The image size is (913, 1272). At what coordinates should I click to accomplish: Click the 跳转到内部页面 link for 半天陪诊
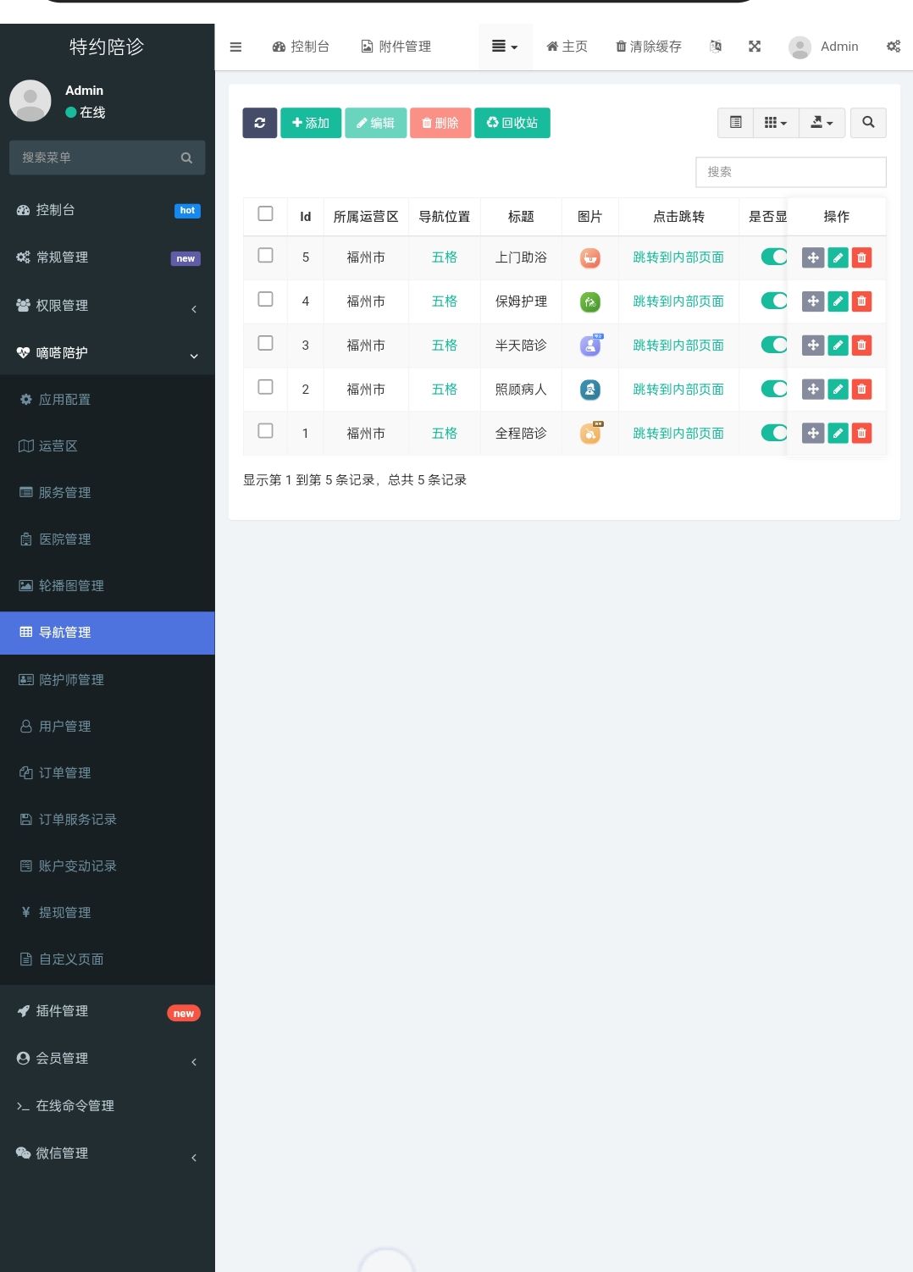[x=678, y=345]
